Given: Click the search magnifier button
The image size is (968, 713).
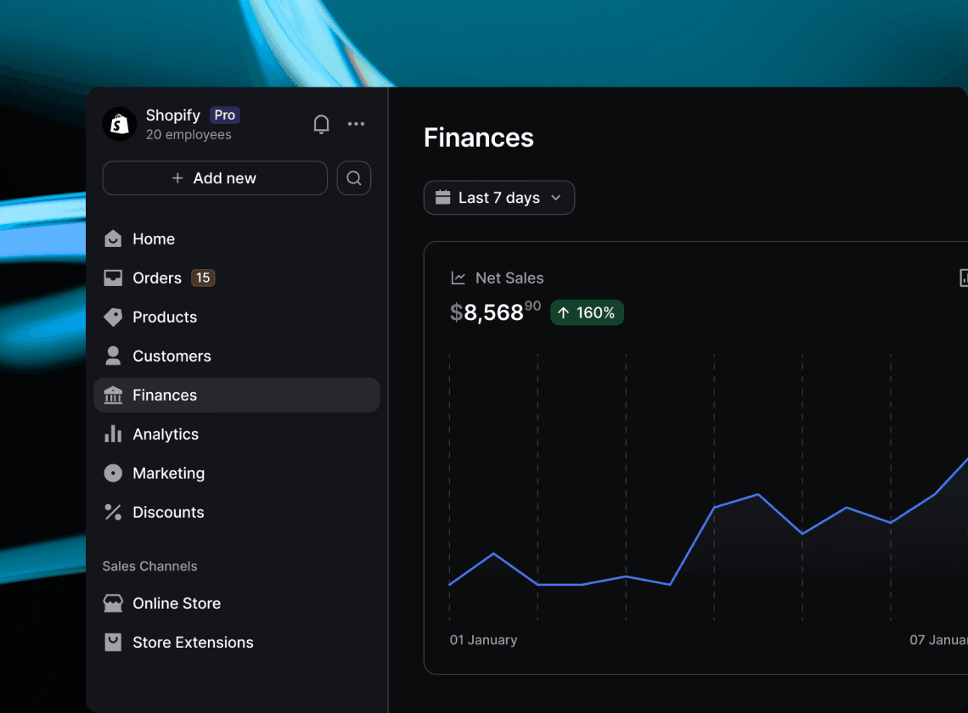Looking at the screenshot, I should (354, 178).
